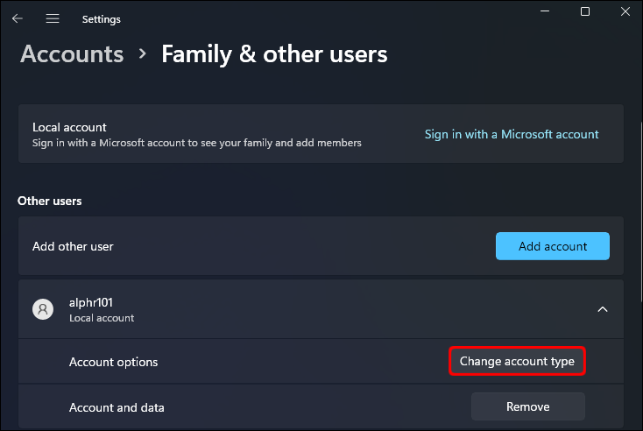
Task: Click the Add other user label
Action: point(73,246)
